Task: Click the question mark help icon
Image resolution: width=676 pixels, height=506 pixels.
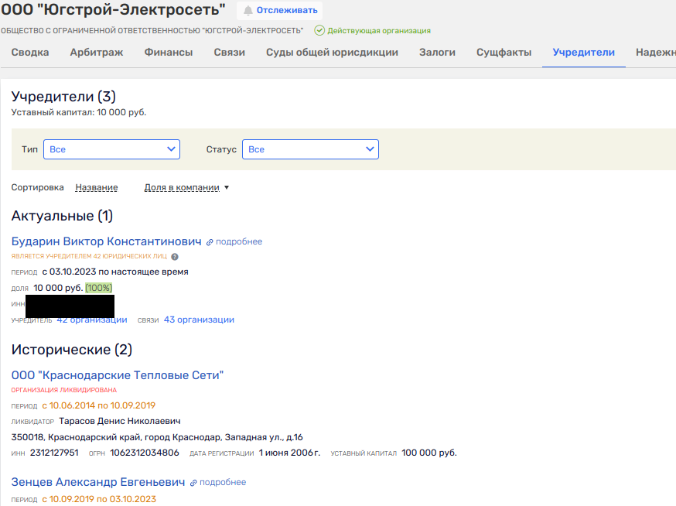Action: (x=175, y=257)
